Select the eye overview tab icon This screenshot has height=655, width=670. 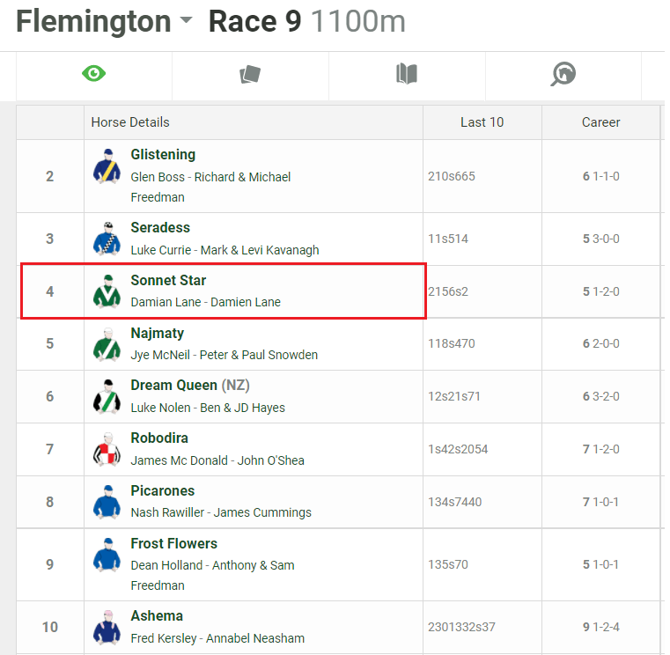pos(93,74)
